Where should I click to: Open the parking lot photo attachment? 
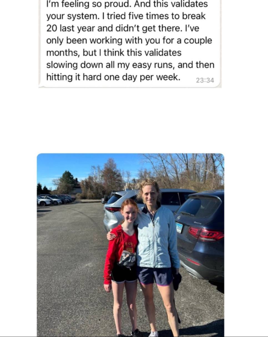[130, 245]
